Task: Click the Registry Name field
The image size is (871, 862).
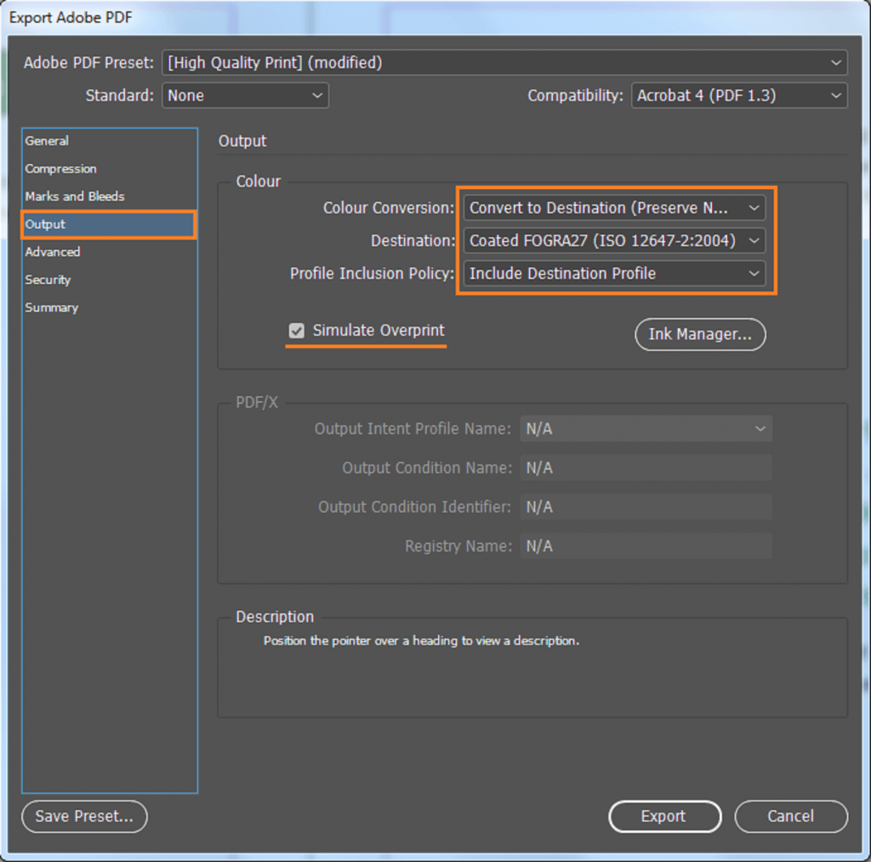Action: (x=646, y=546)
